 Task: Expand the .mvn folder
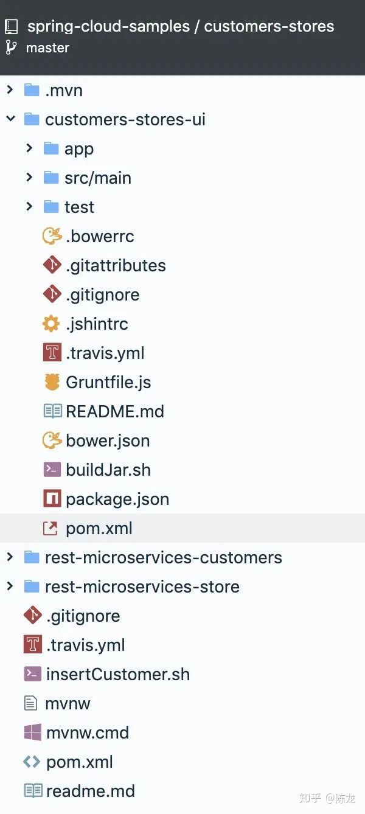(x=10, y=90)
